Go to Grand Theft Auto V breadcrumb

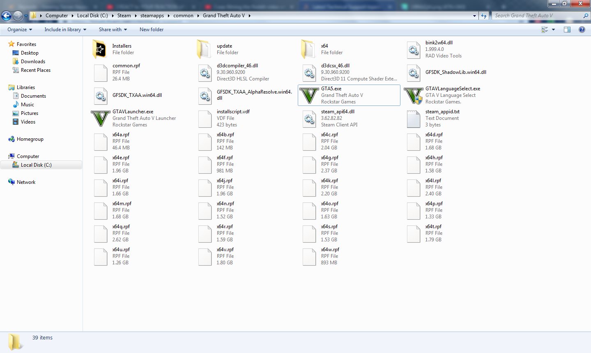[224, 16]
